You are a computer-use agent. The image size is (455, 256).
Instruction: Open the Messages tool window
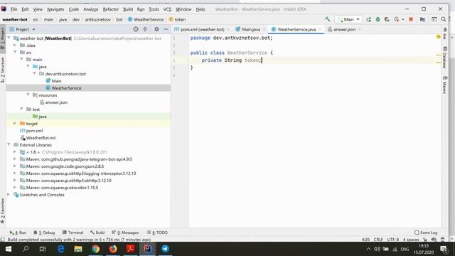(x=125, y=233)
